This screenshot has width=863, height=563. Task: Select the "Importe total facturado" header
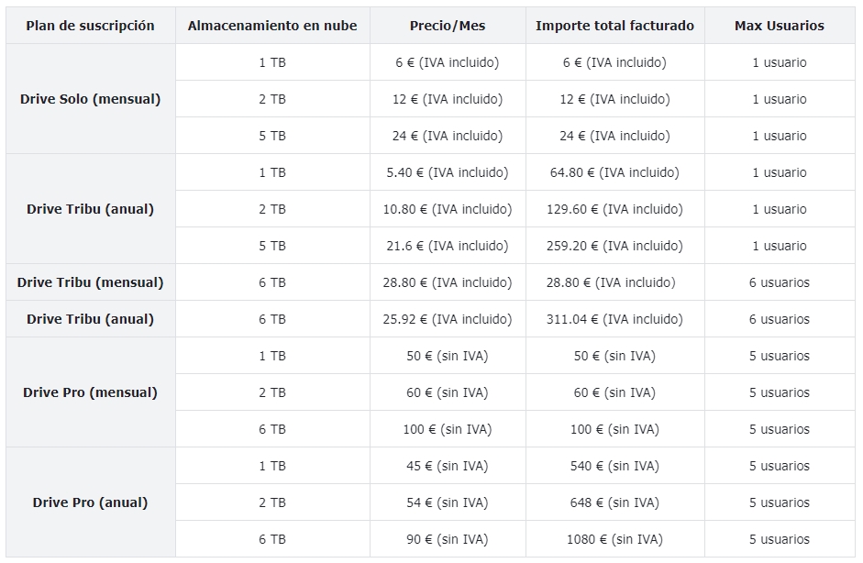614,26
